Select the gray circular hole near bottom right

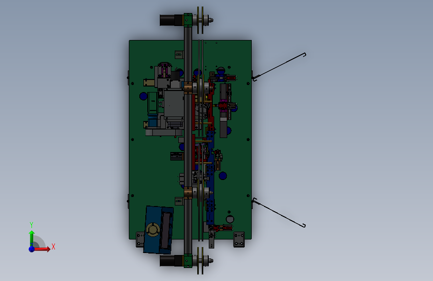pos(230,219)
